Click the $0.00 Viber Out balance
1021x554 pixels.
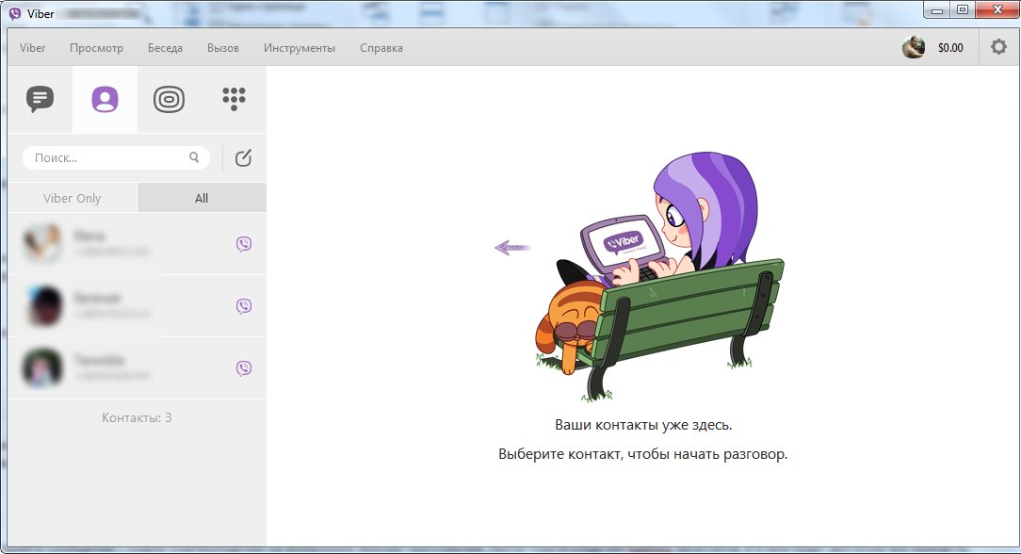click(x=950, y=48)
